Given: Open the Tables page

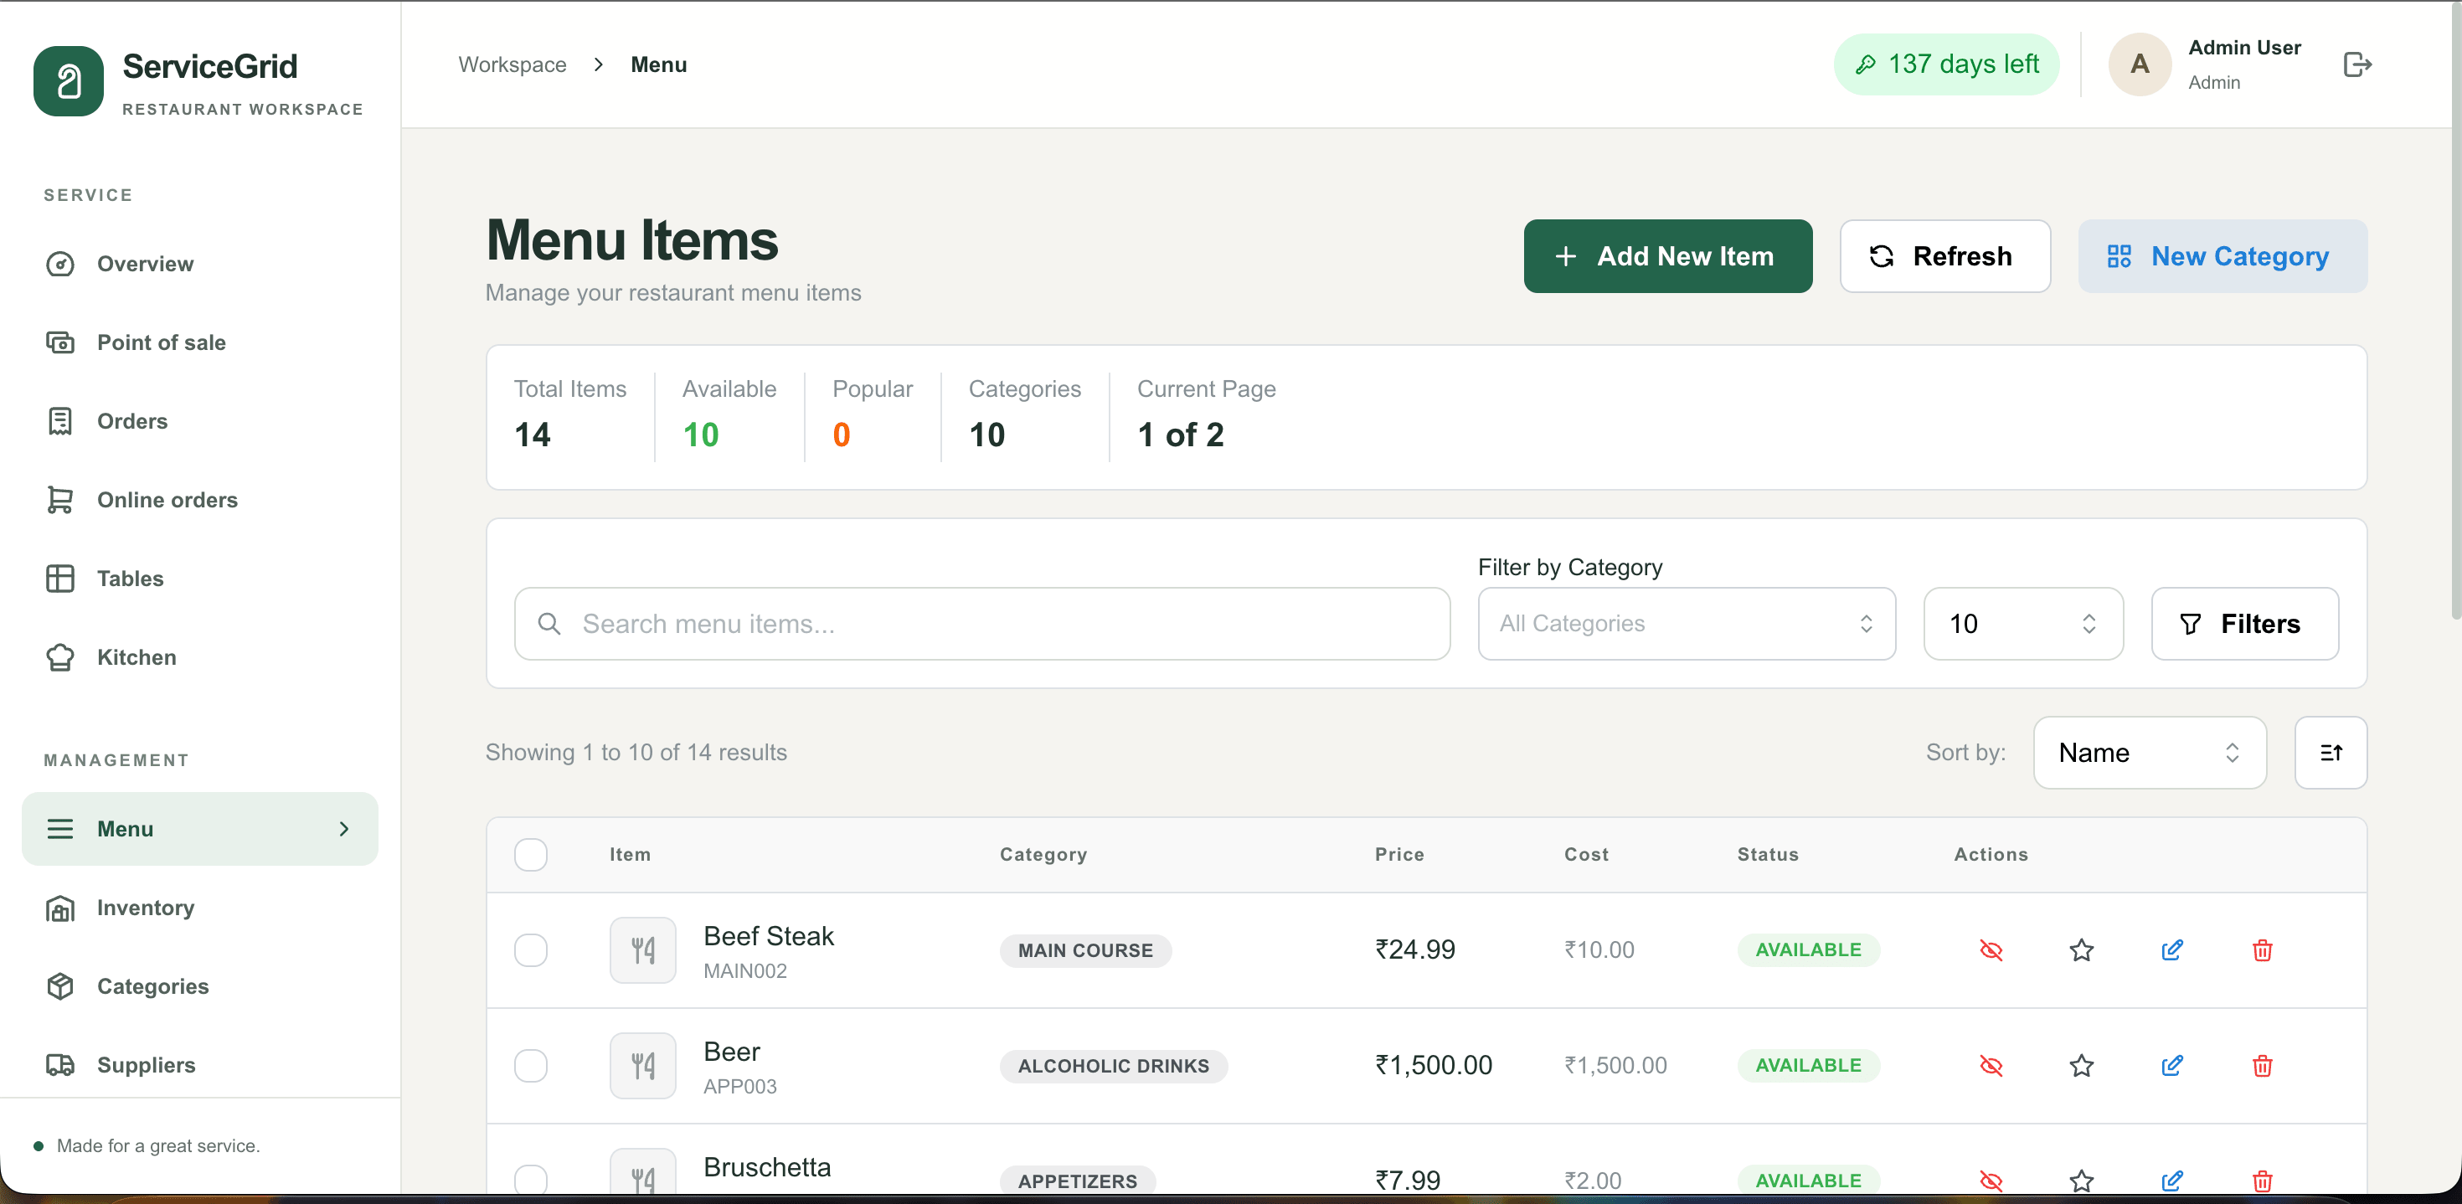Looking at the screenshot, I should pyautogui.click(x=200, y=578).
